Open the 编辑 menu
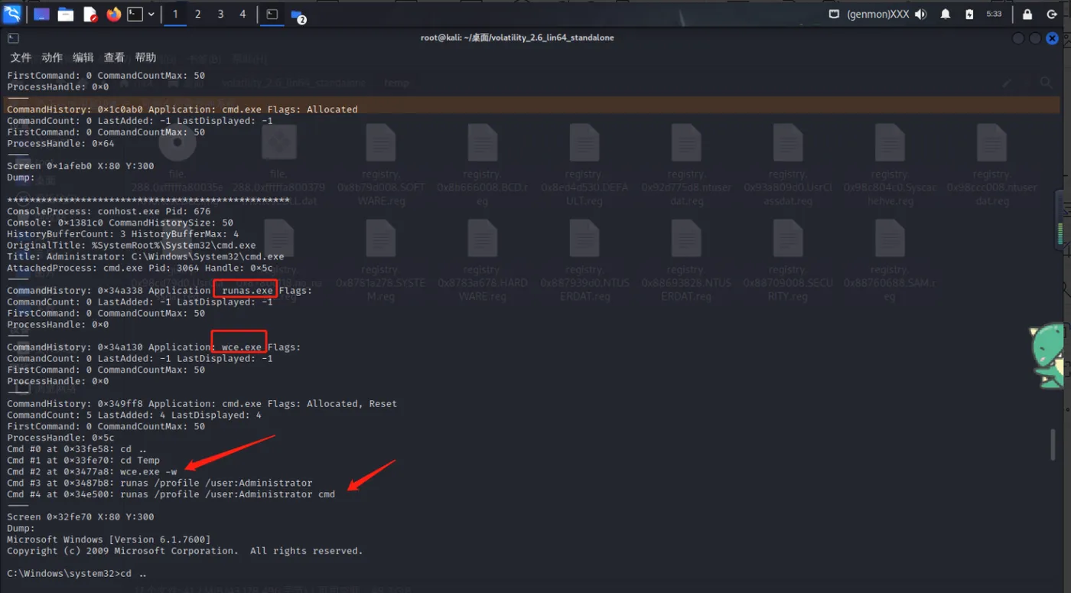The height and width of the screenshot is (593, 1071). point(83,57)
